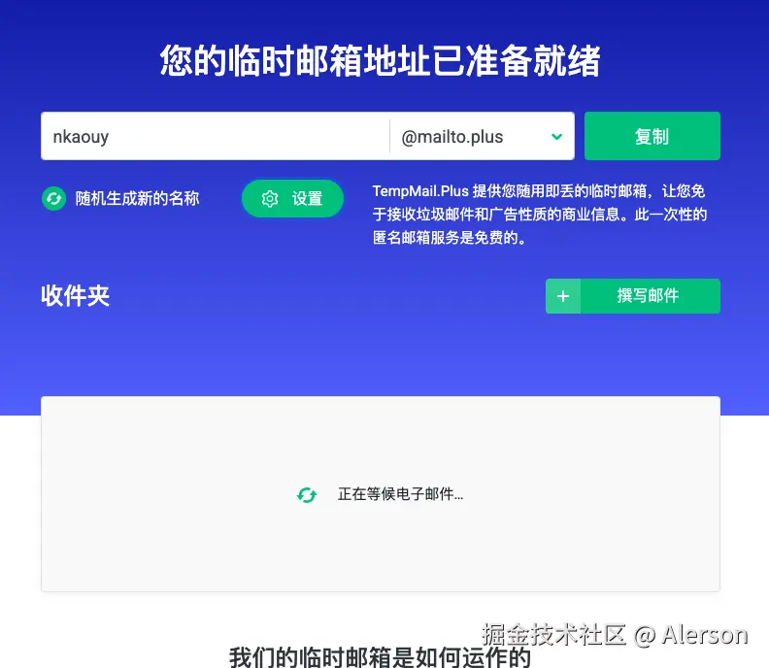Image resolution: width=769 pixels, height=668 pixels.
Task: Click the 您的临时邮箱地址已准备就绪 headline
Action: [380, 61]
